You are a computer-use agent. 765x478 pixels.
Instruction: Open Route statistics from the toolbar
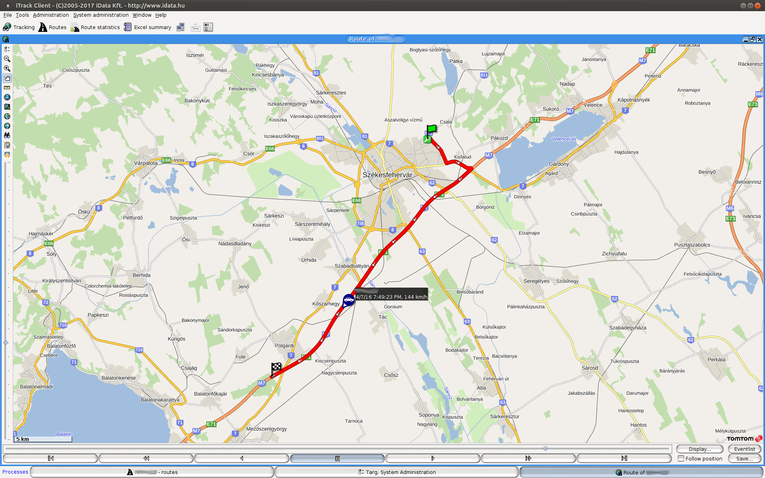coord(95,27)
